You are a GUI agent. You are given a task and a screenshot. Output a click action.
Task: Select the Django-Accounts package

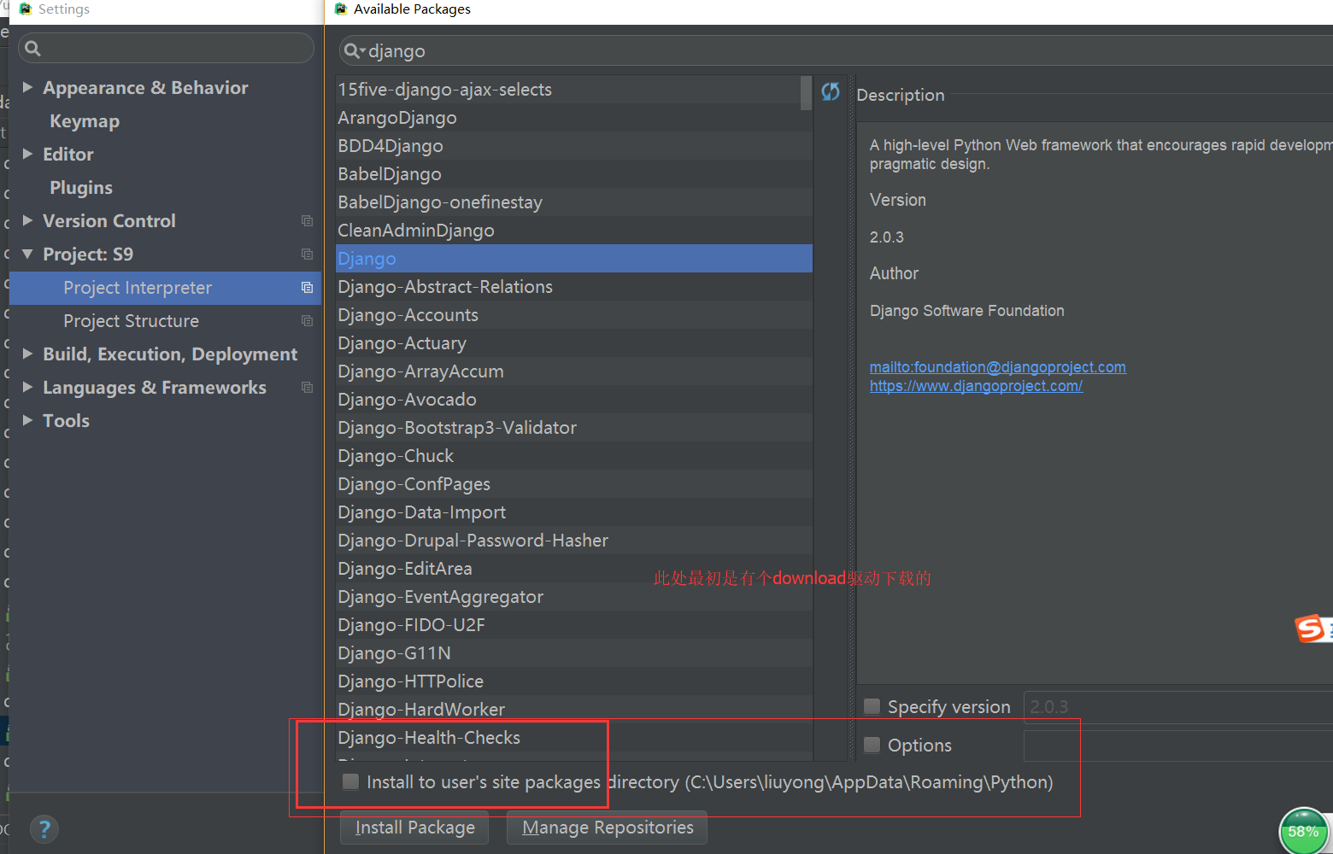pos(574,315)
